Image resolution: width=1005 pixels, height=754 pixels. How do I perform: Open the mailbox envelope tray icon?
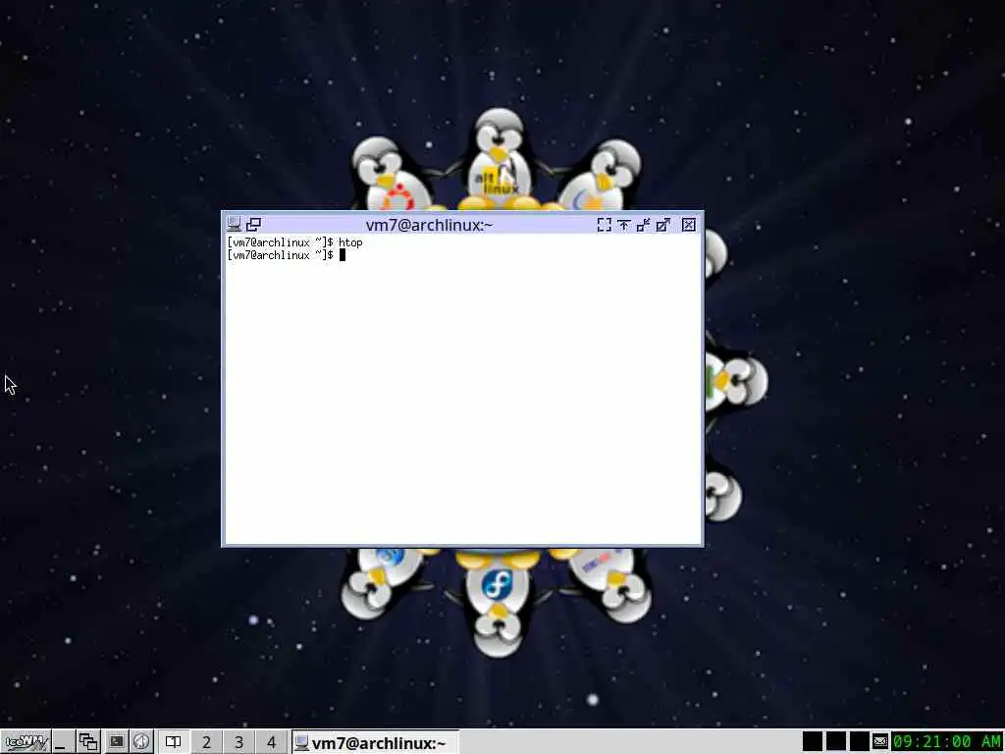tap(880, 742)
